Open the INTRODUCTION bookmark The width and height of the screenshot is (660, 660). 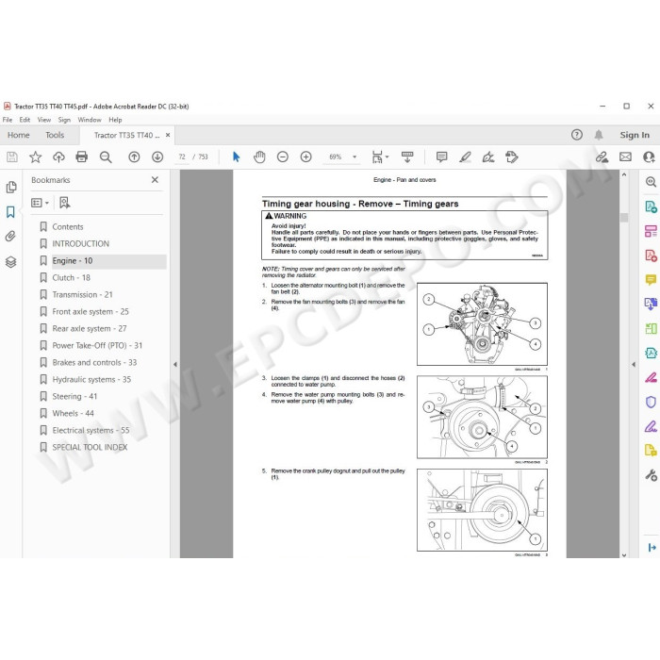coord(80,243)
